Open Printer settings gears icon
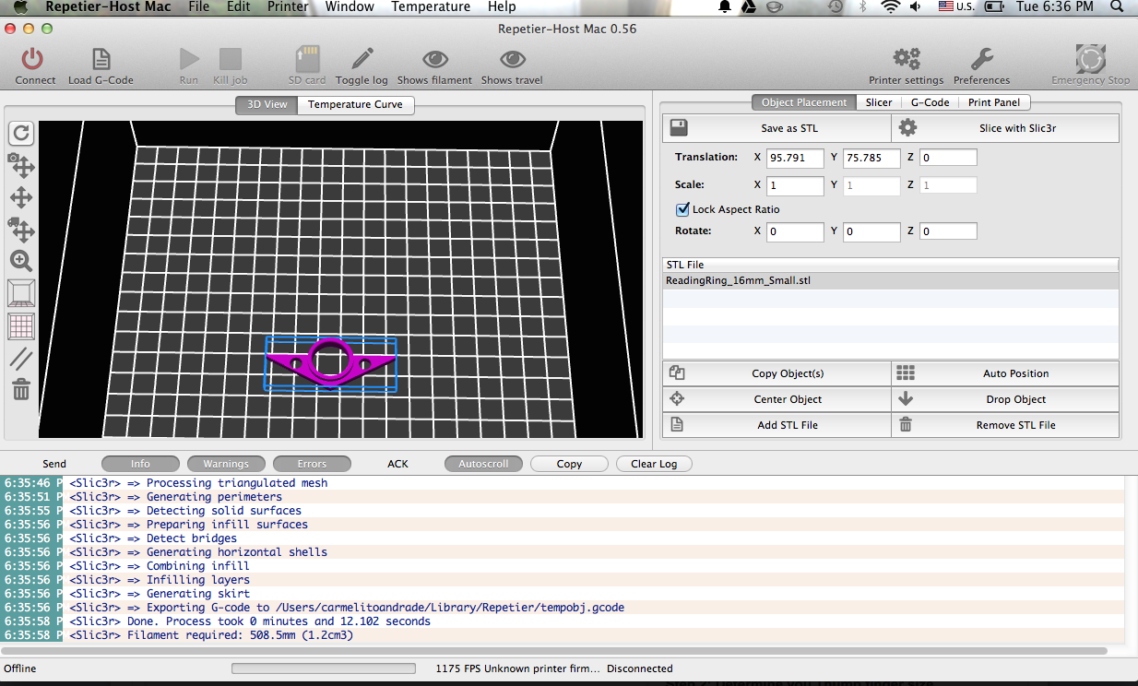Viewport: 1138px width, 686px height. point(907,60)
